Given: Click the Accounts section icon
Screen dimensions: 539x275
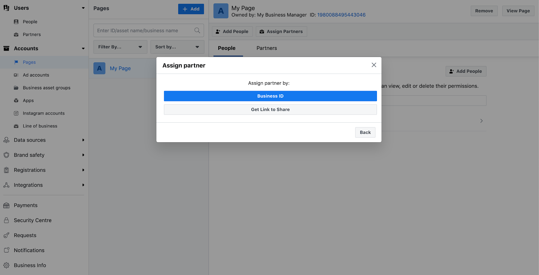Looking at the screenshot, I should pos(6,48).
